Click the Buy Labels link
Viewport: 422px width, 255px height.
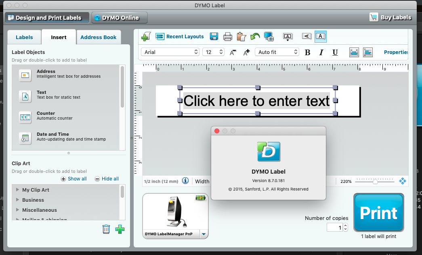(x=396, y=17)
